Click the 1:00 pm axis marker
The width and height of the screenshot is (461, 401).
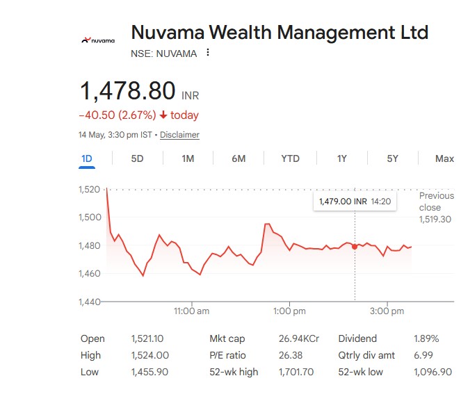pyautogui.click(x=289, y=311)
